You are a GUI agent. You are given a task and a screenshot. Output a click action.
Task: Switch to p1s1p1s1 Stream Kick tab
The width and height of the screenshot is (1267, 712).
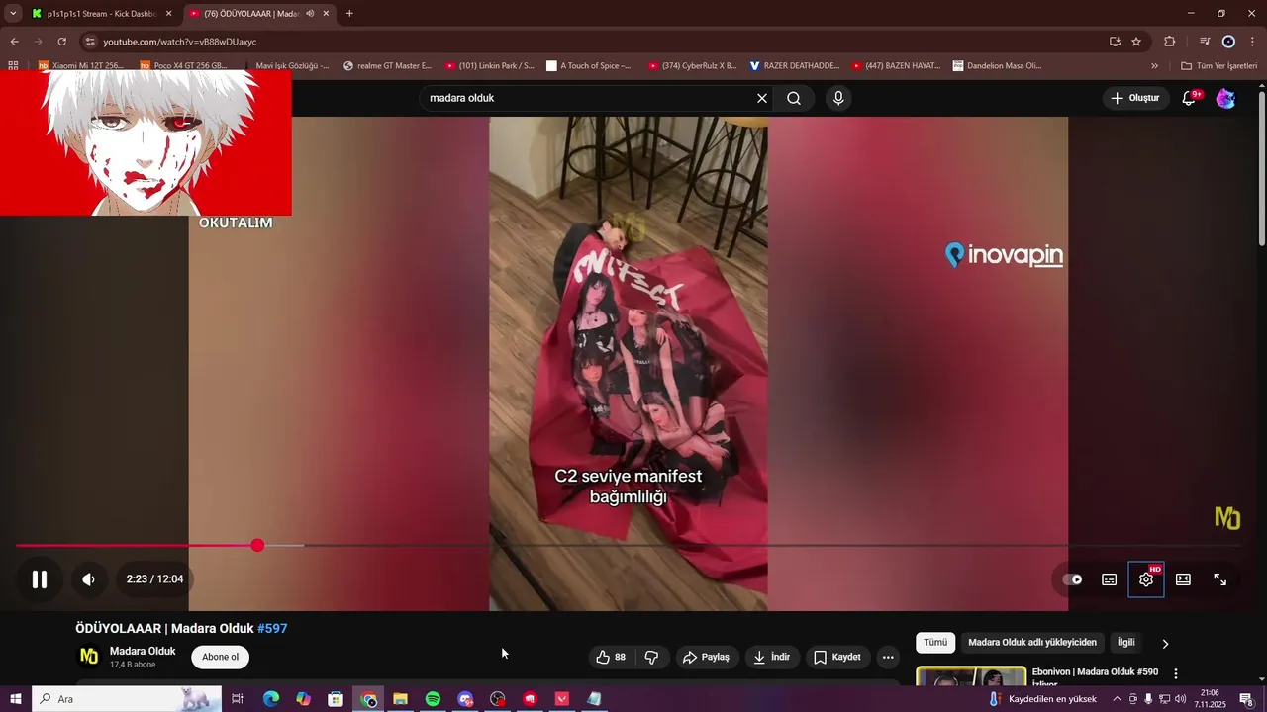[101, 14]
